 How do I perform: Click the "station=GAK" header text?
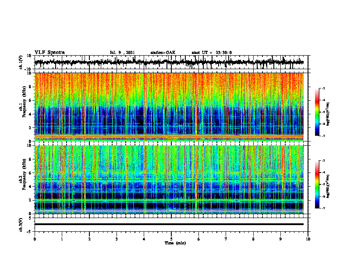click(x=163, y=53)
